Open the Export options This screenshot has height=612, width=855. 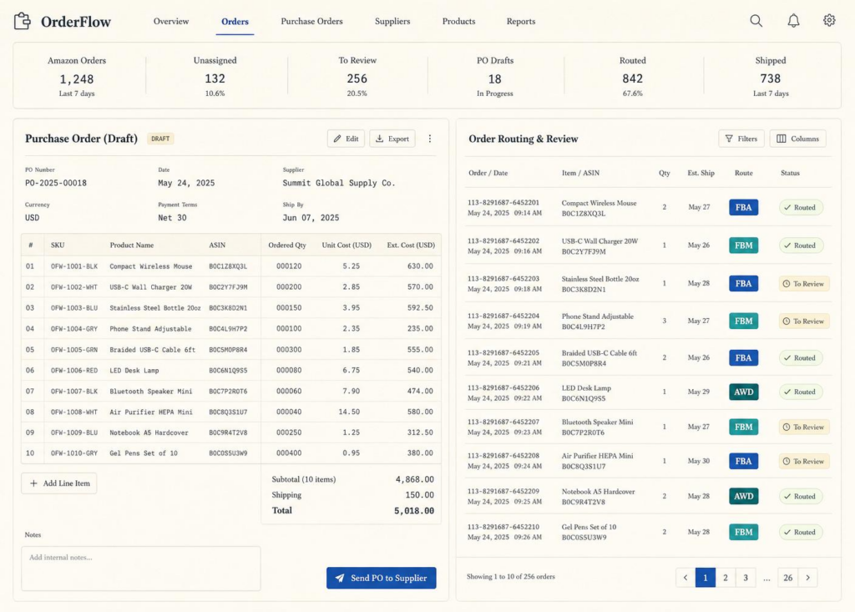coord(392,139)
